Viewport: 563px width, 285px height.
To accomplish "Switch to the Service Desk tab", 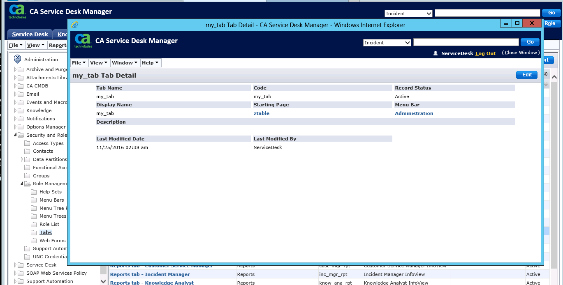I will point(30,34).
